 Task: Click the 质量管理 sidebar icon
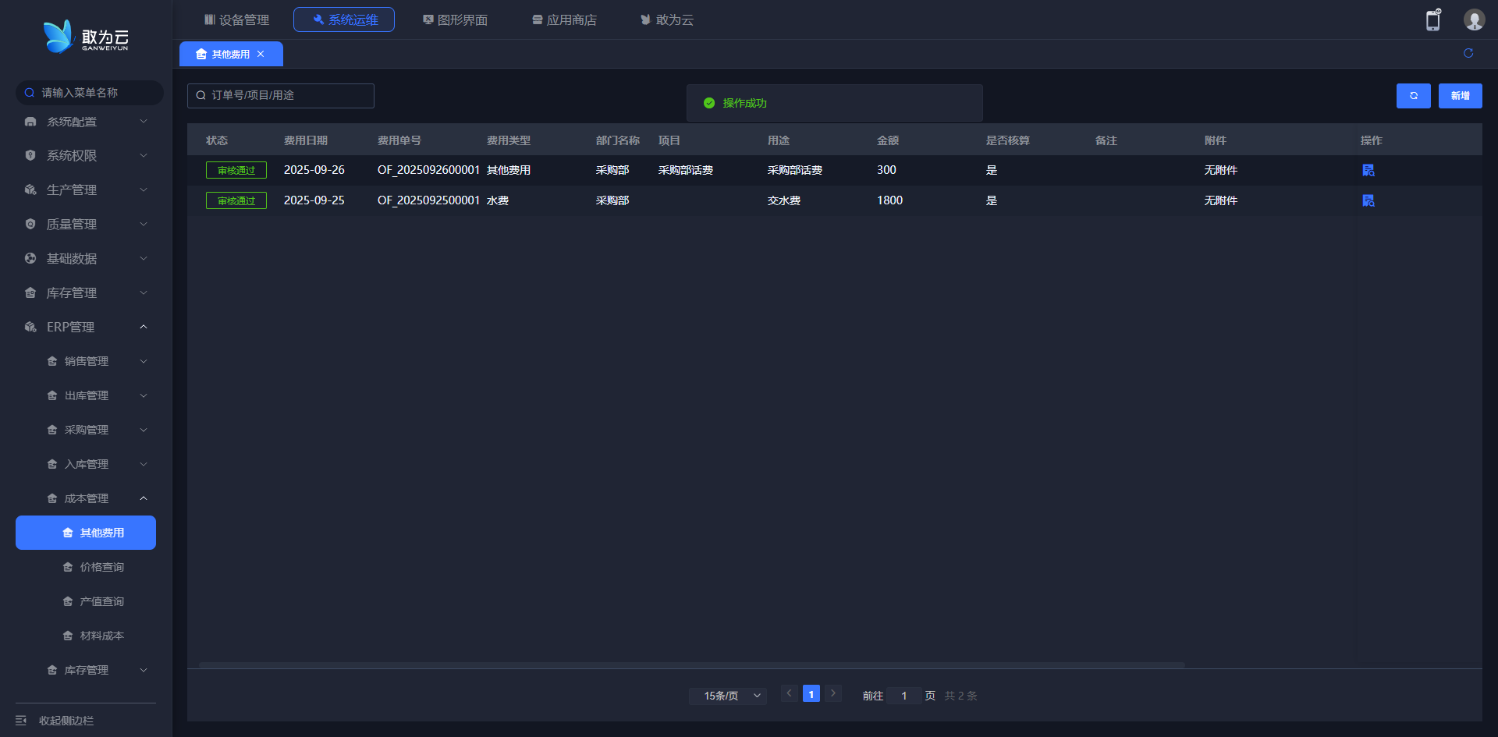pos(30,224)
